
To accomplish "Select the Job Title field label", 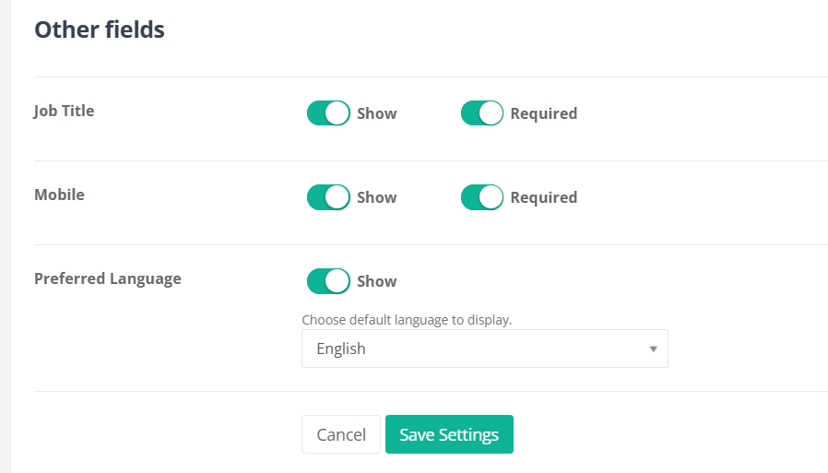I will (64, 111).
